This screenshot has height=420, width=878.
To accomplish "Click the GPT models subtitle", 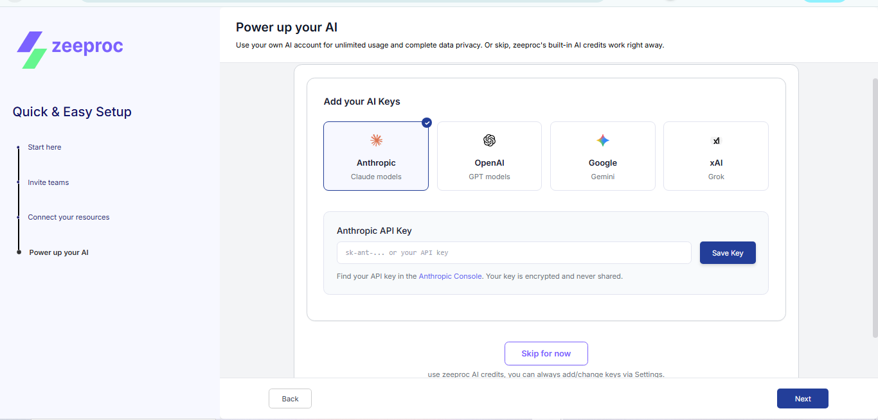I will pos(489,177).
